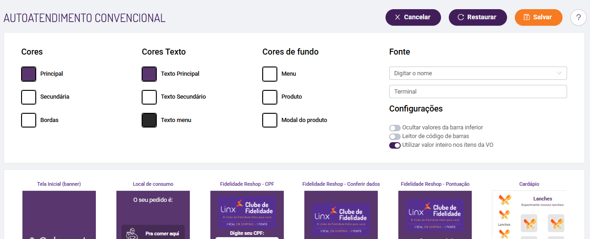590x239 pixels.
Task: Click the Restaurar button
Action: point(478,17)
